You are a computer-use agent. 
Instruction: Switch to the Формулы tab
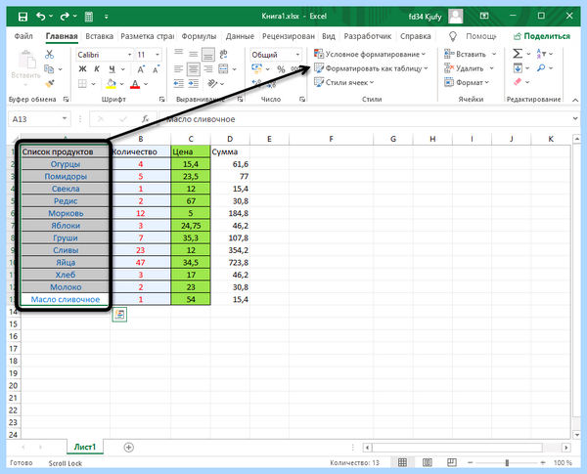coord(199,36)
